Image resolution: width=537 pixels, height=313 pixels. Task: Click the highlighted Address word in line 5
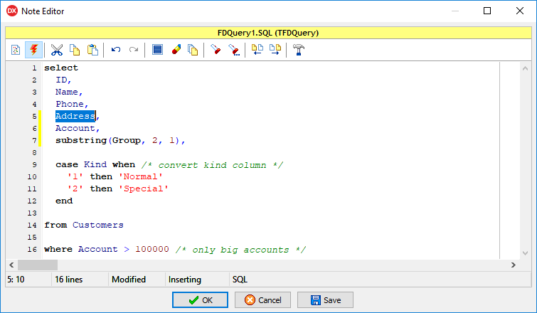click(x=75, y=116)
